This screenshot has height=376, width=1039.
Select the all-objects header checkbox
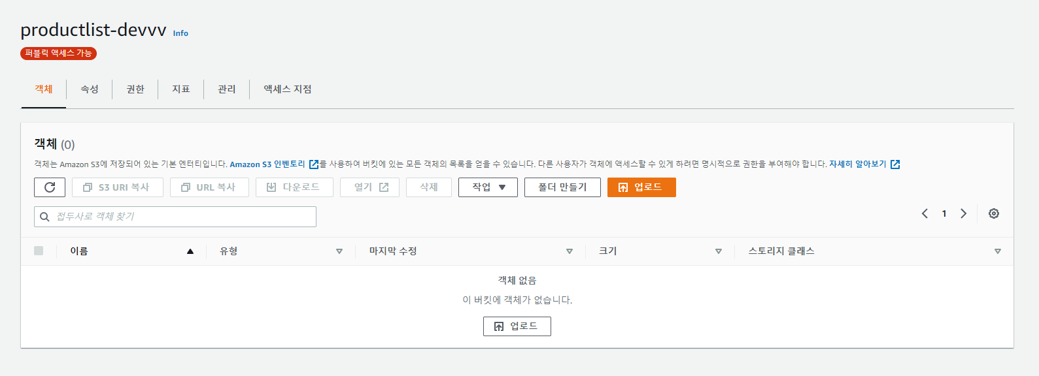click(39, 251)
